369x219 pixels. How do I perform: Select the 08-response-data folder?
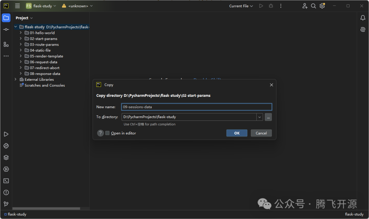click(45, 74)
